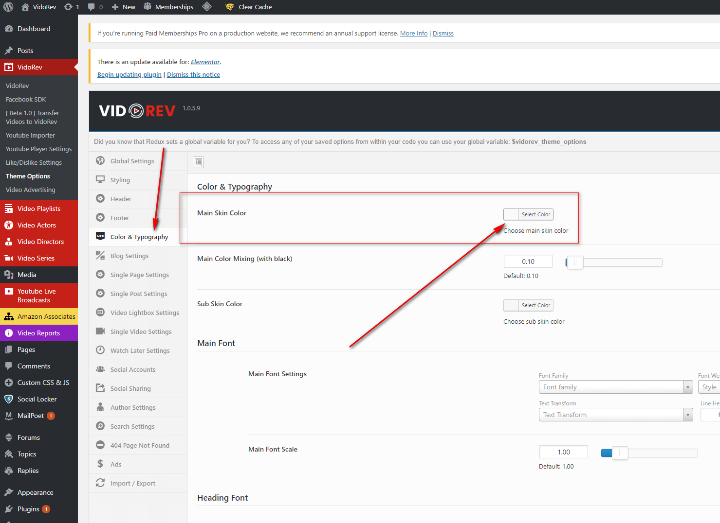
Task: Click the Begin updating plugin link
Action: click(129, 75)
